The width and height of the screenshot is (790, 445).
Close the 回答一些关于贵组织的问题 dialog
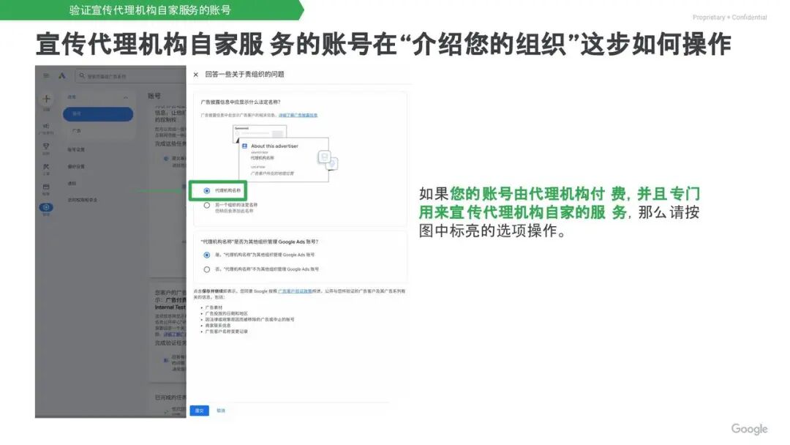coord(195,75)
